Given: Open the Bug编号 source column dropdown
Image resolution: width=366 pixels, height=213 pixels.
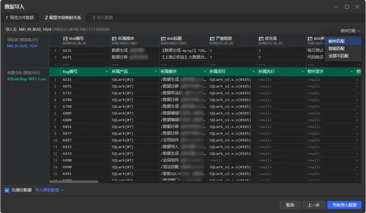Looking at the screenshot, I should point(107,72).
